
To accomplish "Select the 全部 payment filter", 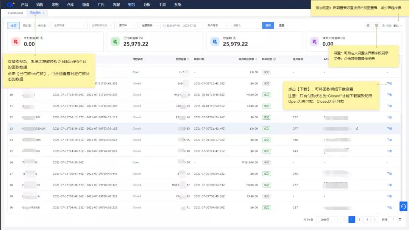I will (x=14, y=25).
